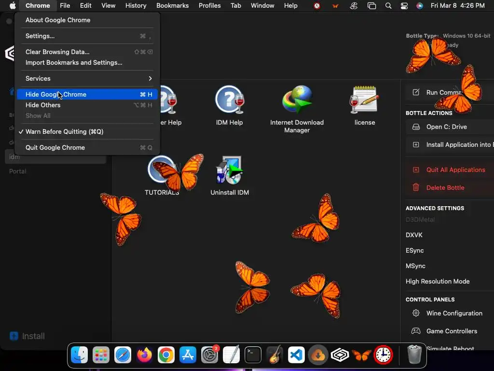Expand the Services submenu
This screenshot has width=494, height=371.
pos(87,78)
